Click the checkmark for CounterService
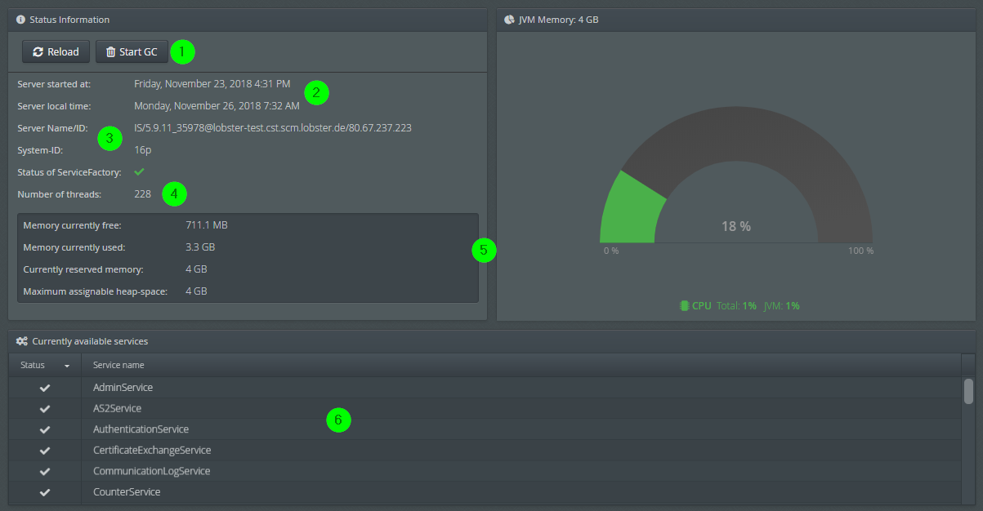Image resolution: width=983 pixels, height=511 pixels. [x=45, y=492]
